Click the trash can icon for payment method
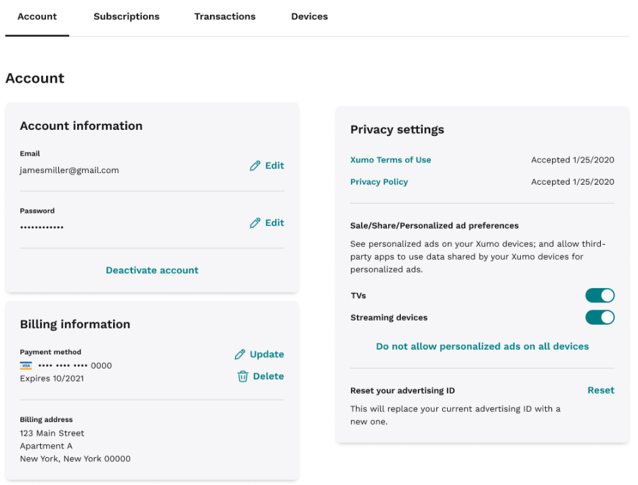 pos(243,377)
